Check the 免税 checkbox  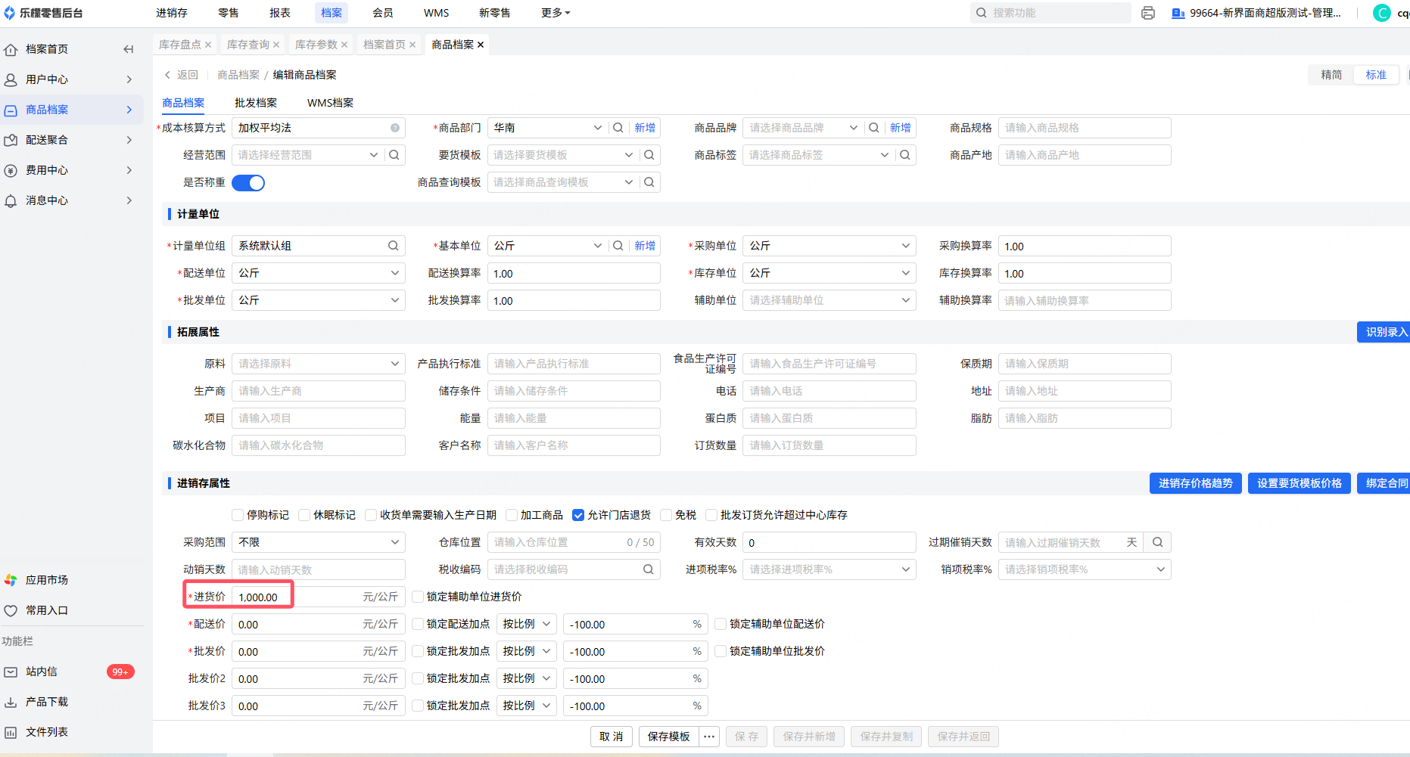pyautogui.click(x=666, y=515)
